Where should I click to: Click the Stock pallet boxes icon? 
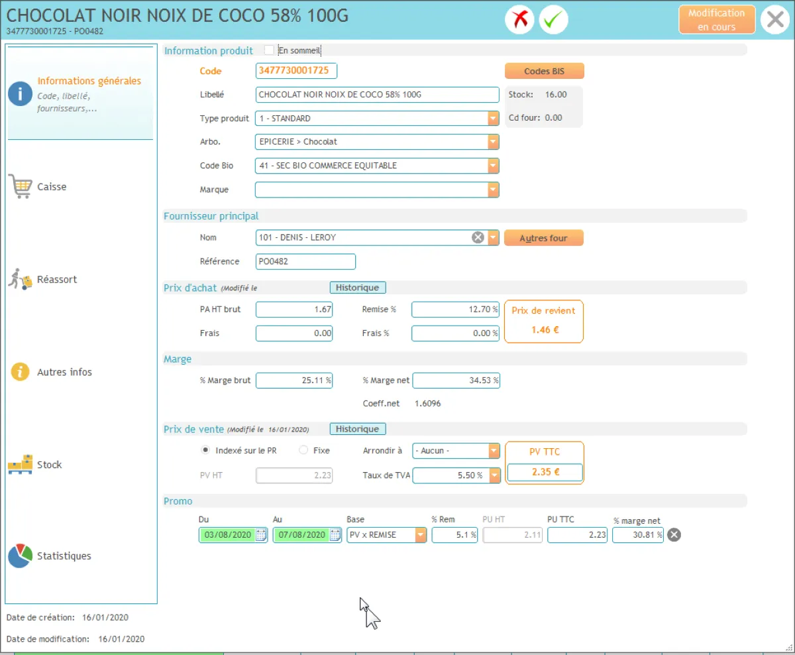[20, 464]
